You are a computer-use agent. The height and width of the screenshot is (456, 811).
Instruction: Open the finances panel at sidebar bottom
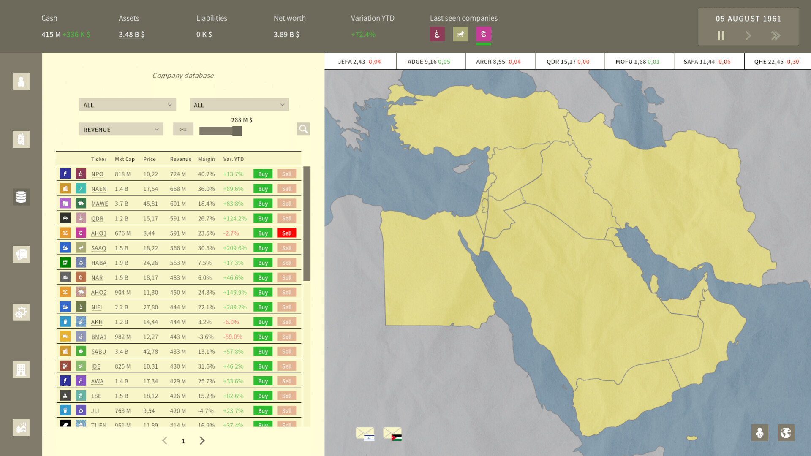[21, 427]
